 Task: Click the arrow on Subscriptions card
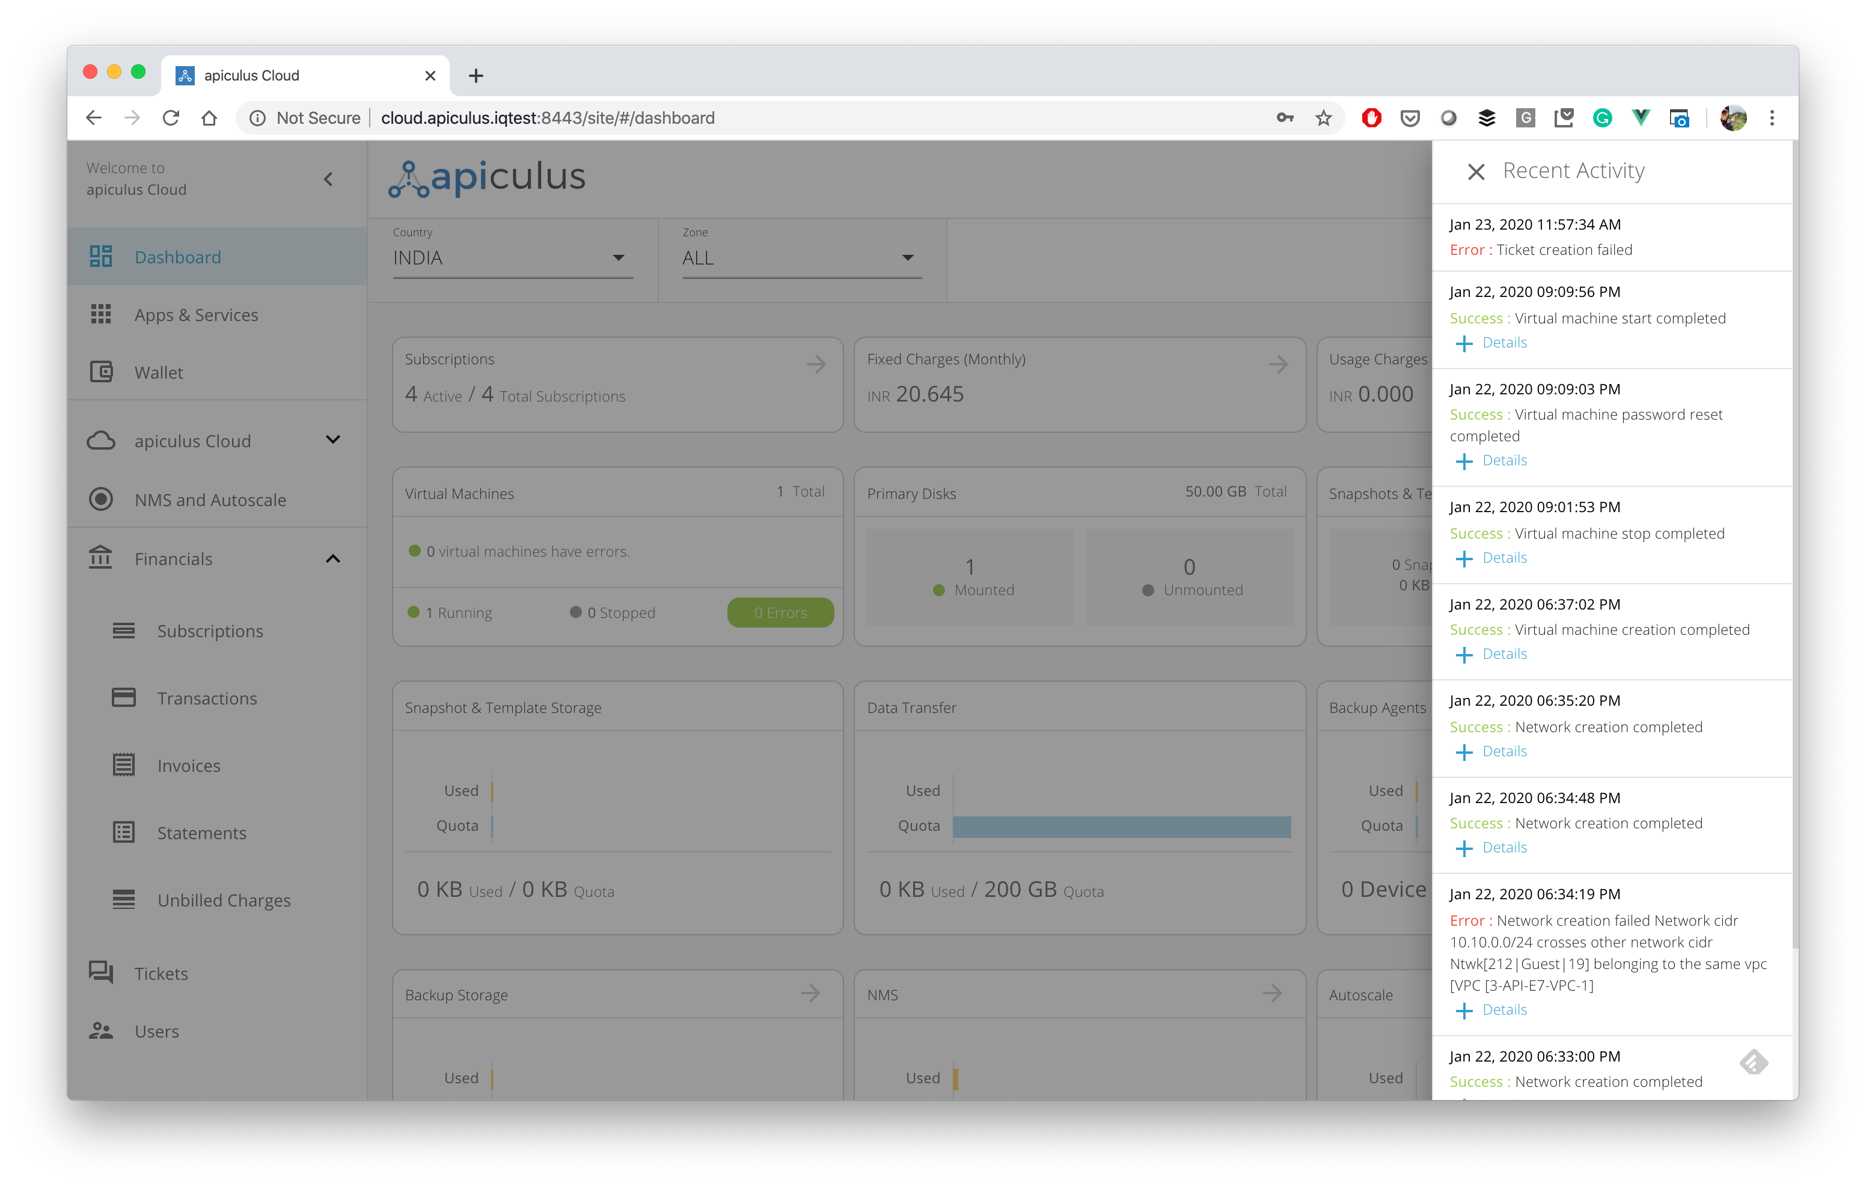pyautogui.click(x=816, y=364)
